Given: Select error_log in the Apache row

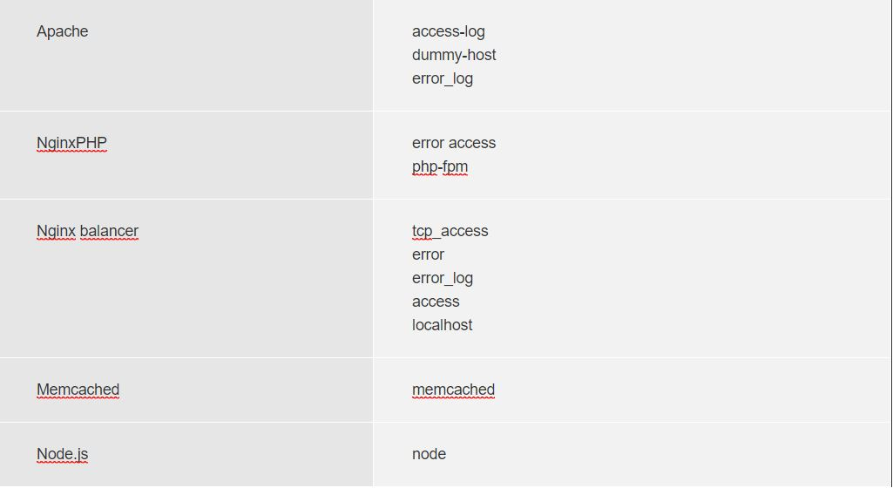Looking at the screenshot, I should [443, 78].
